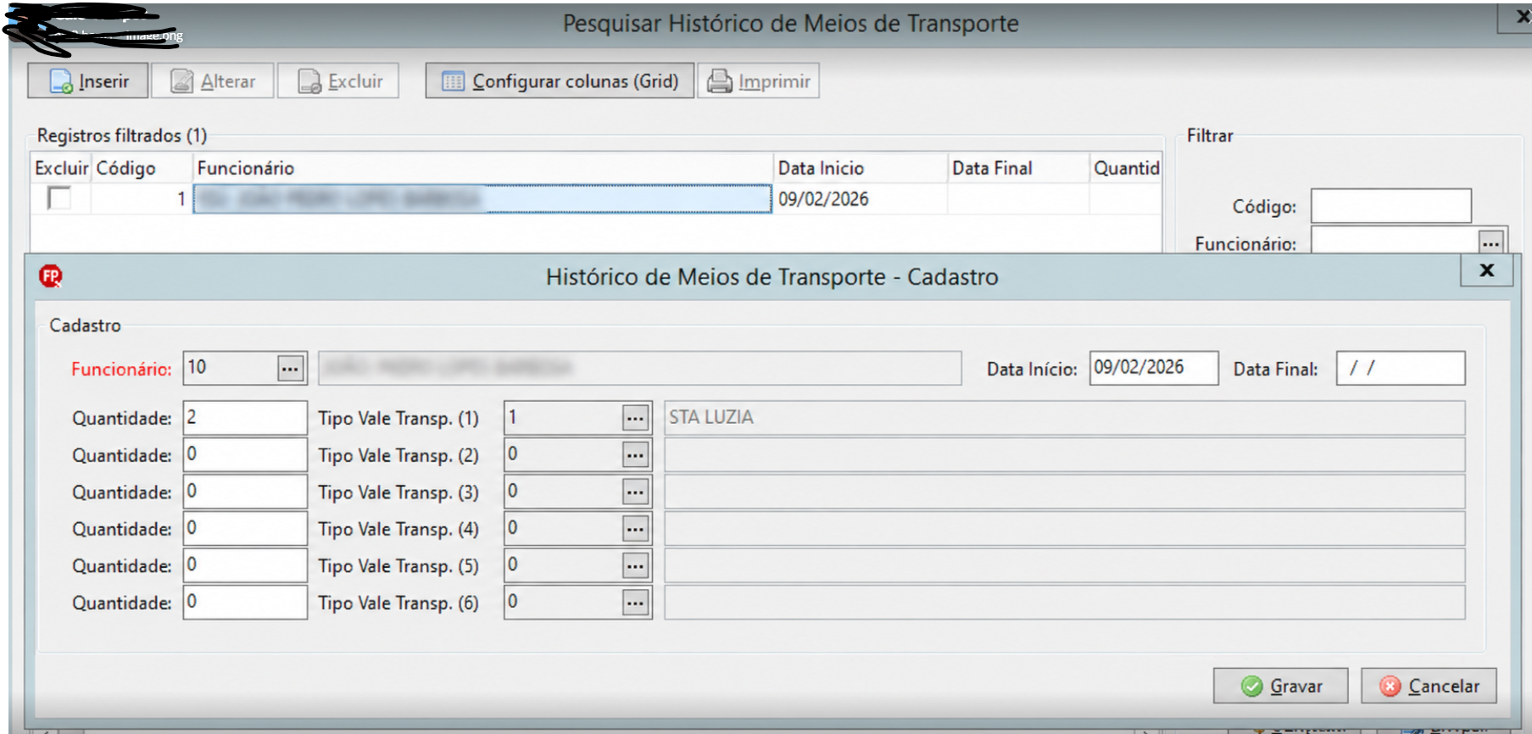
Task: Tick the Excluir checkbox in row 1
Action: (x=59, y=198)
